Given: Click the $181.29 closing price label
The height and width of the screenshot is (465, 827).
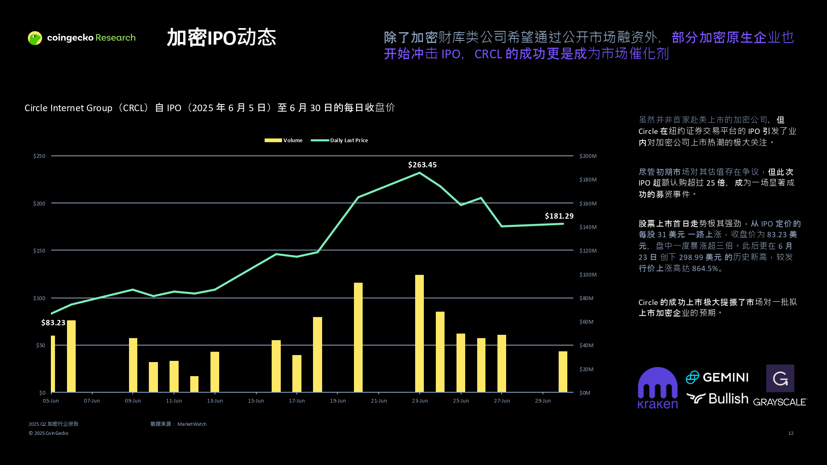Looking at the screenshot, I should pos(559,216).
